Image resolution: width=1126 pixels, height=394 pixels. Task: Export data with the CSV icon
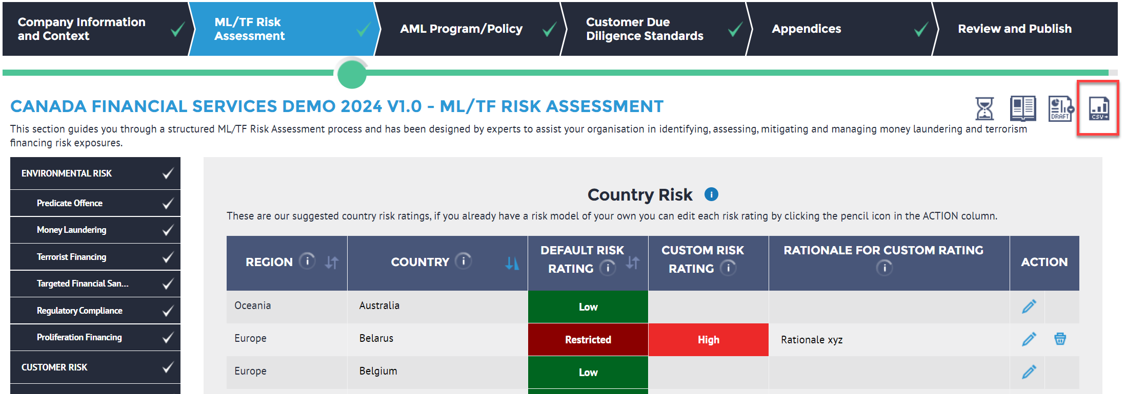click(x=1099, y=108)
